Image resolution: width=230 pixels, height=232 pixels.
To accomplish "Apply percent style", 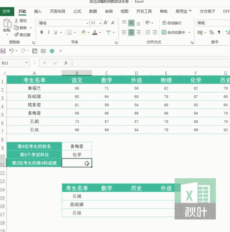I will 211,32.
